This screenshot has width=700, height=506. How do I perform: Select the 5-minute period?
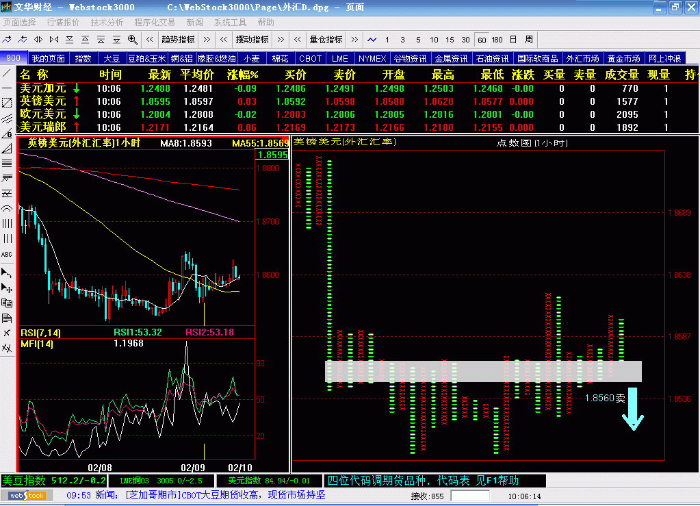(x=418, y=40)
